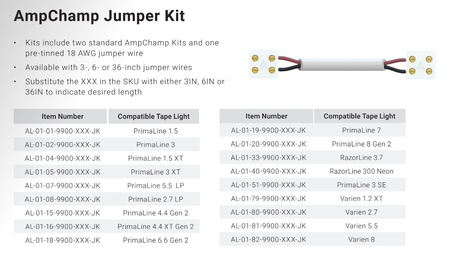Select the PrimaLine 2.7 LP entry
Screen dimensions: 450x256
tap(155, 199)
